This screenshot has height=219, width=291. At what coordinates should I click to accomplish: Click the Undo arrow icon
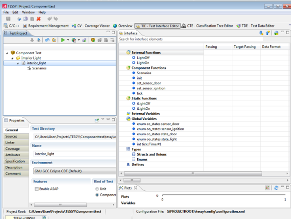tap(49, 19)
